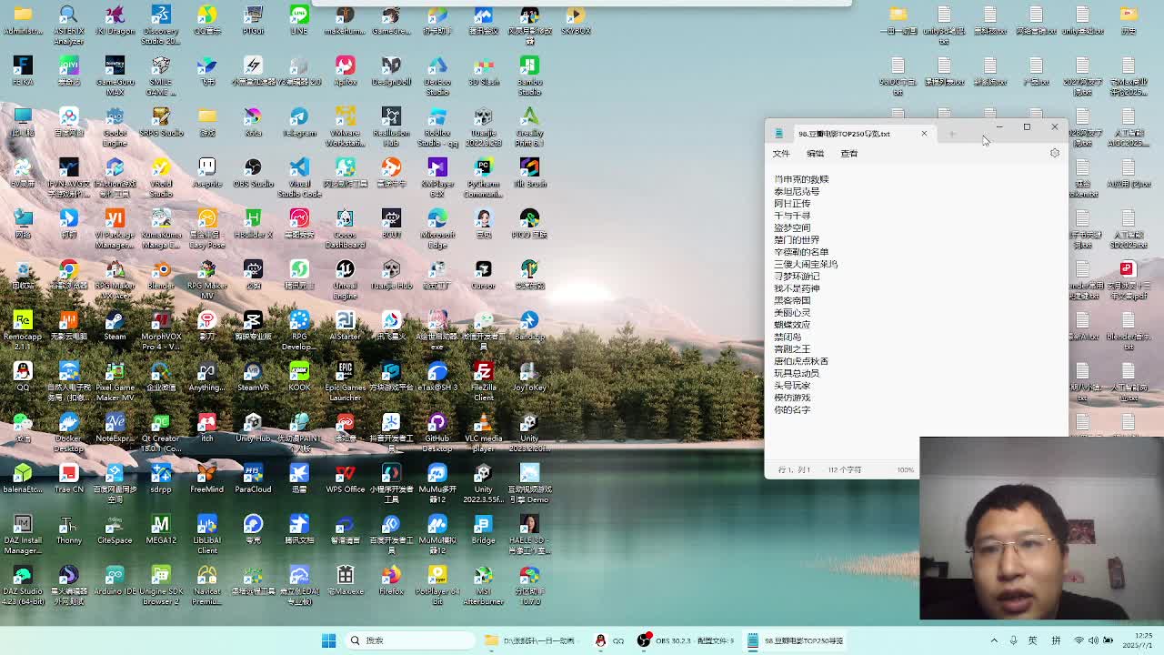The height and width of the screenshot is (655, 1164).
Task: Select the Godot Engine desktop icon
Action: pyautogui.click(x=115, y=126)
